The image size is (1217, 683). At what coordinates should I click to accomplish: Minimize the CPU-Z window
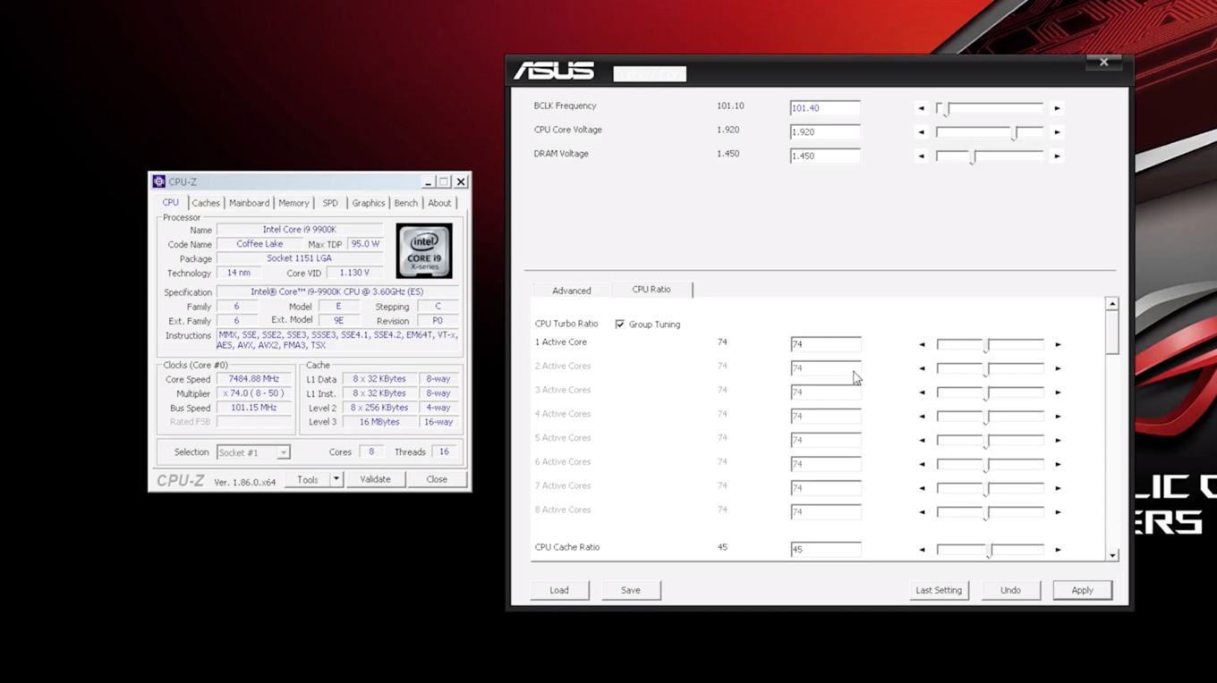coord(428,181)
